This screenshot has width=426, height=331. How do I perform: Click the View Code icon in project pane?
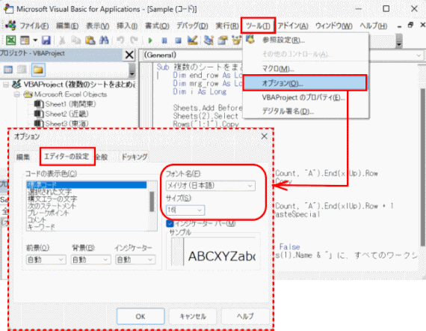[x=8, y=70]
